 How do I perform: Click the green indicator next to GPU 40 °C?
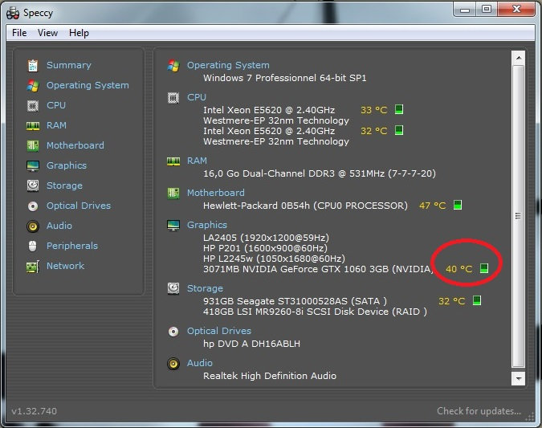click(x=484, y=268)
